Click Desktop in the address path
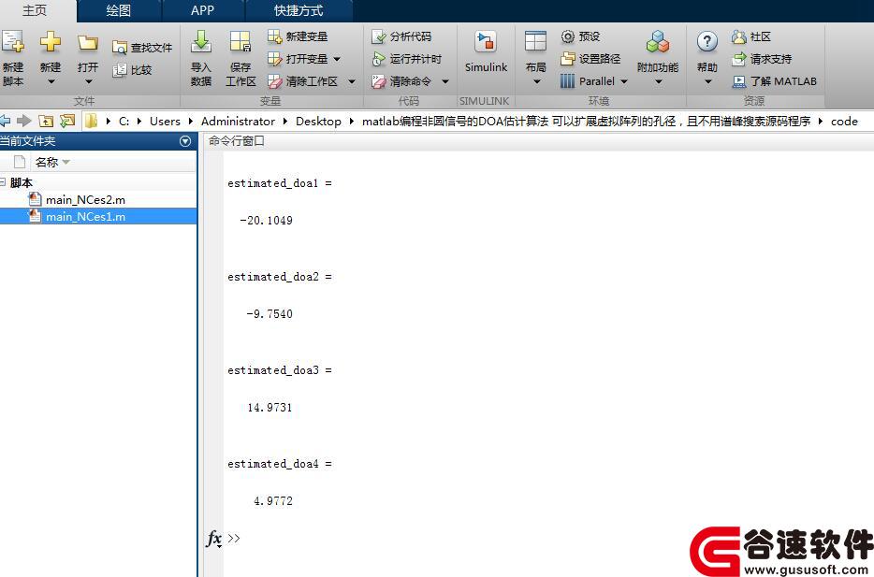Image resolution: width=874 pixels, height=577 pixels. [x=318, y=122]
